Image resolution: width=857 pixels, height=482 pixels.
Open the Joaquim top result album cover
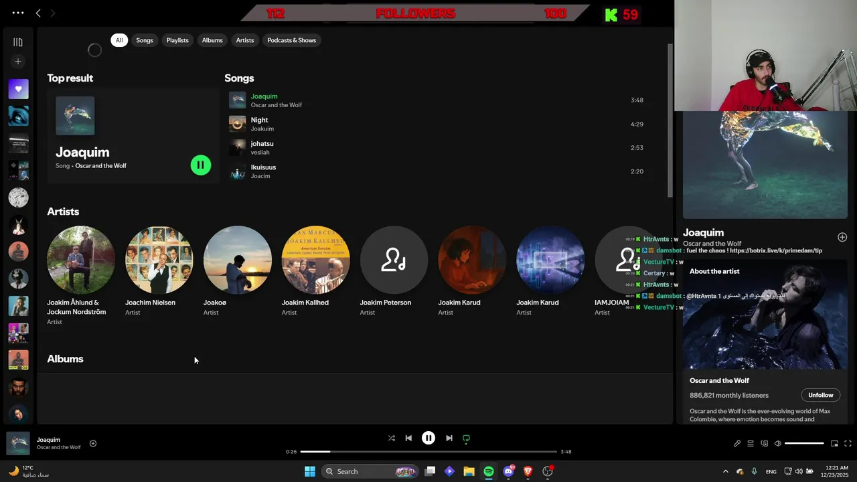click(x=75, y=116)
